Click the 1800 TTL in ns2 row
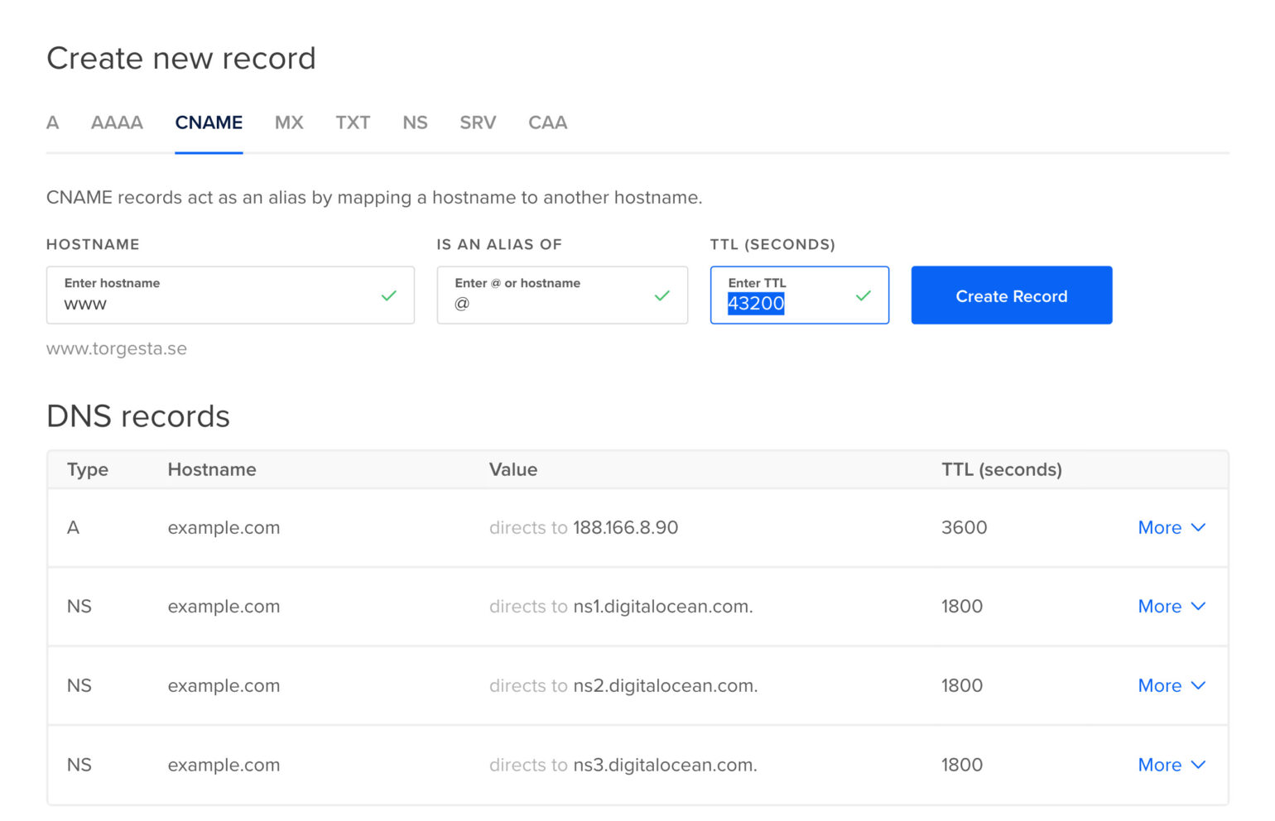Image resolution: width=1275 pixels, height=821 pixels. coord(962,685)
